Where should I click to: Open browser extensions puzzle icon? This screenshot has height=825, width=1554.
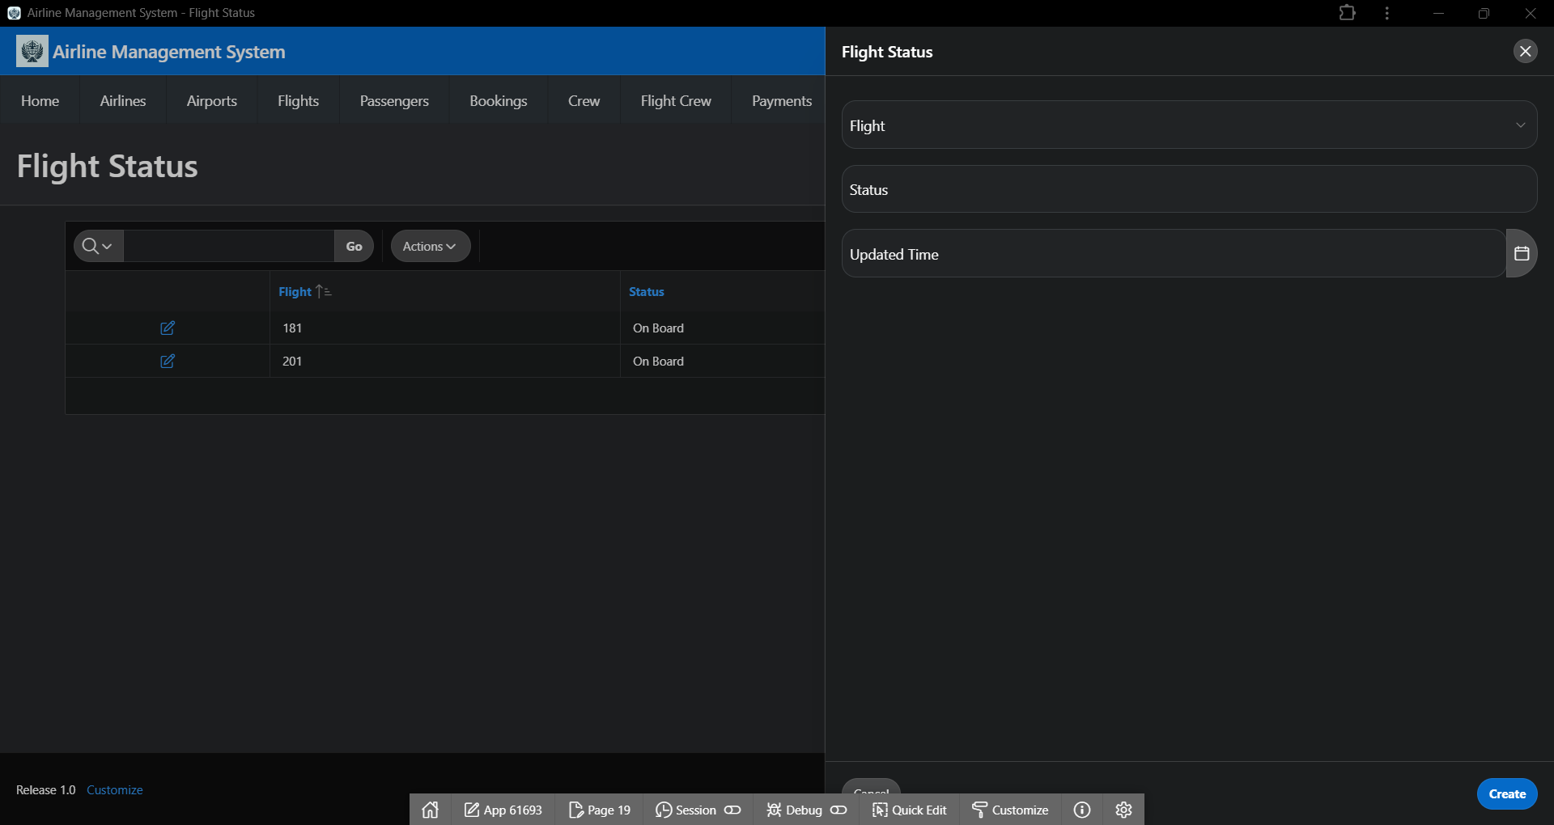click(x=1348, y=13)
